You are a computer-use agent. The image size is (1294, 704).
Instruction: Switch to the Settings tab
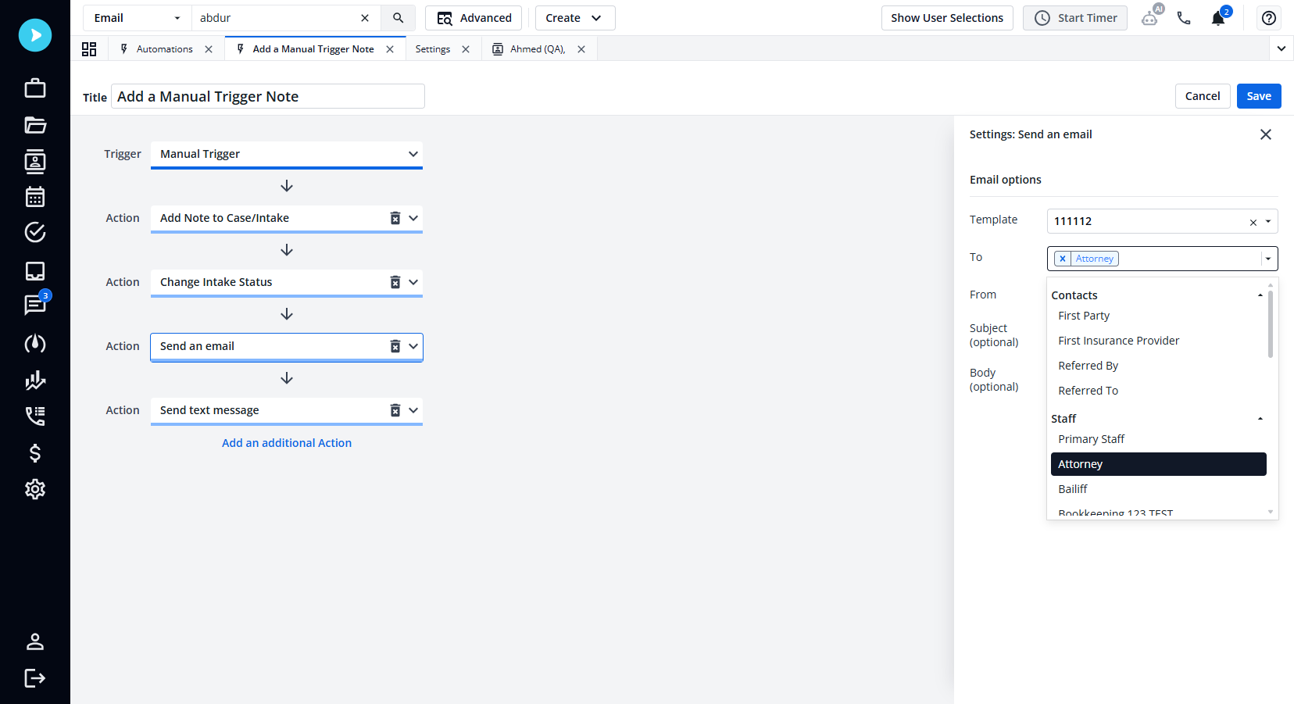tap(432, 48)
